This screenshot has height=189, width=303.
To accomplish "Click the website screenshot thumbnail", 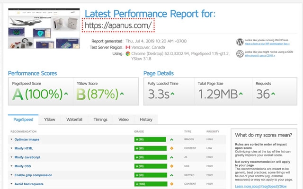I will (x=44, y=28).
